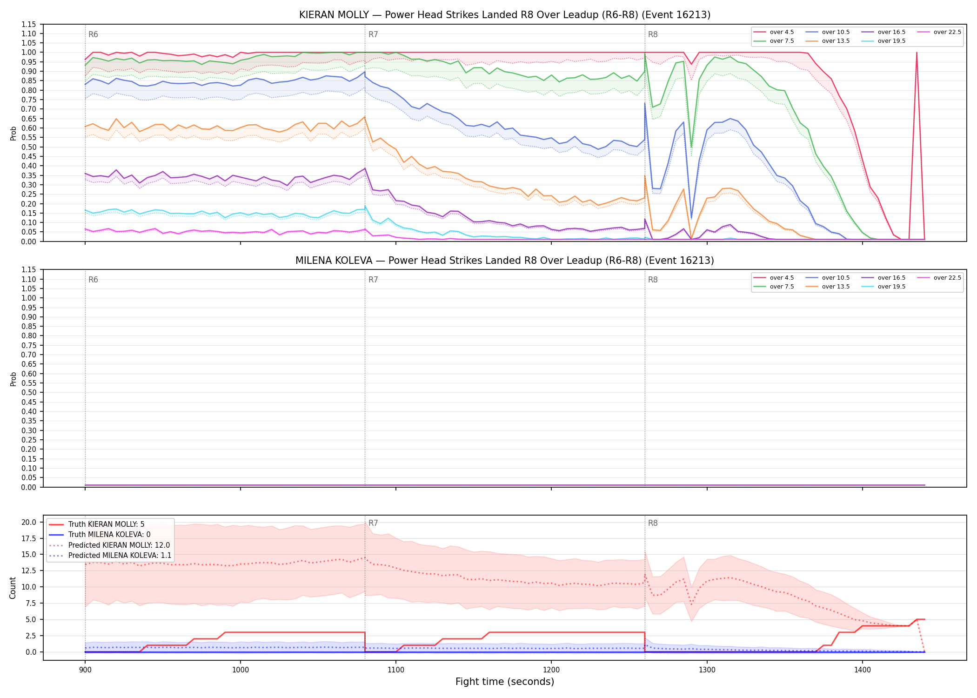Pick the 1400 tick on the time axis
Viewport: 977px width, 698px height.
click(x=862, y=670)
